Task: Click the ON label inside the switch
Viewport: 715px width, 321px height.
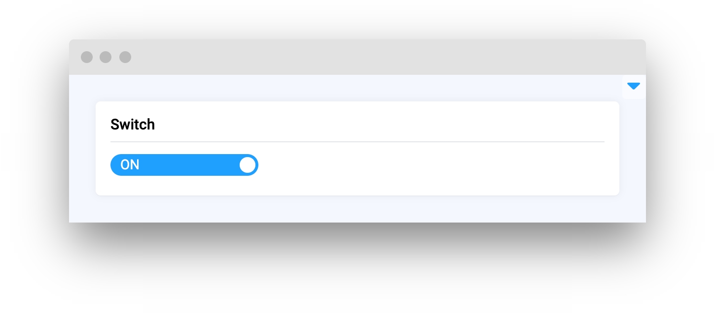Action: [130, 165]
